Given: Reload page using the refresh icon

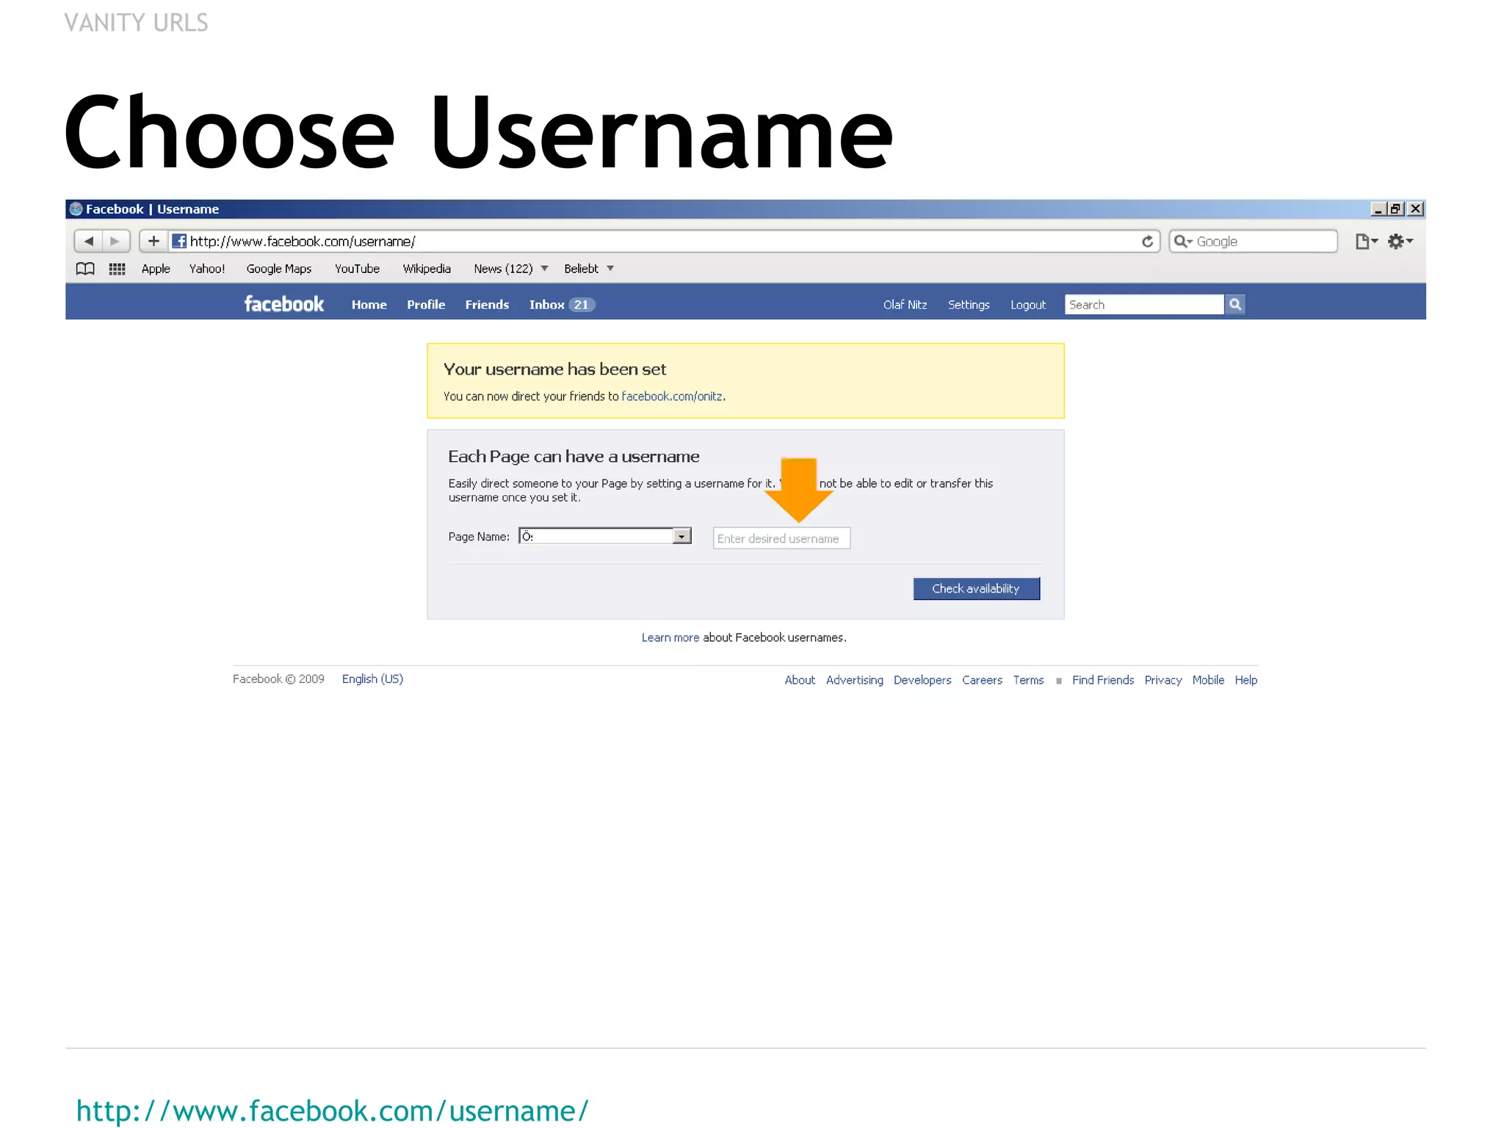Looking at the screenshot, I should (1147, 242).
